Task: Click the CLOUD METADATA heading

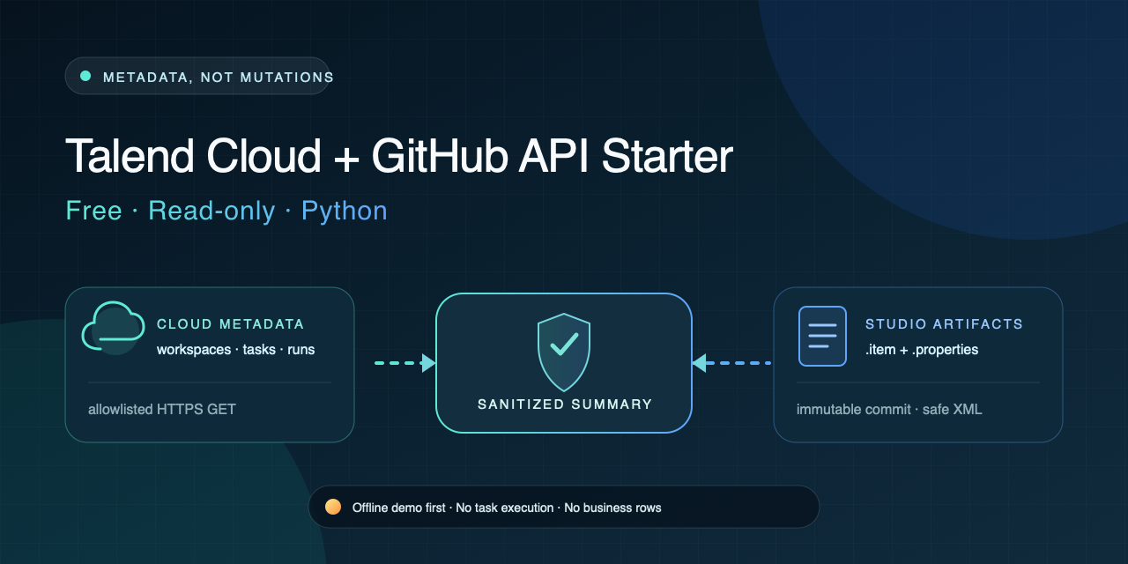Action: click(x=231, y=324)
